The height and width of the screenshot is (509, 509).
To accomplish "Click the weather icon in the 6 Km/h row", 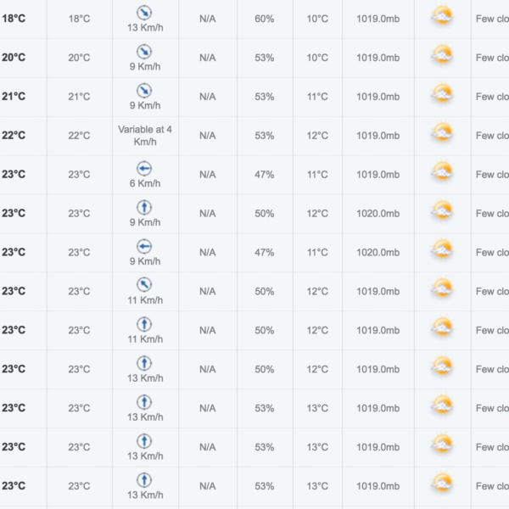I will coord(442,171).
